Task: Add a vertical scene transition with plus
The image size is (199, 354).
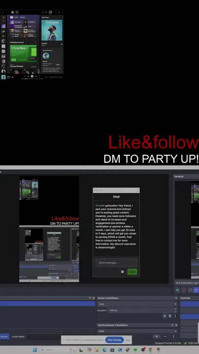Action: click(x=157, y=336)
